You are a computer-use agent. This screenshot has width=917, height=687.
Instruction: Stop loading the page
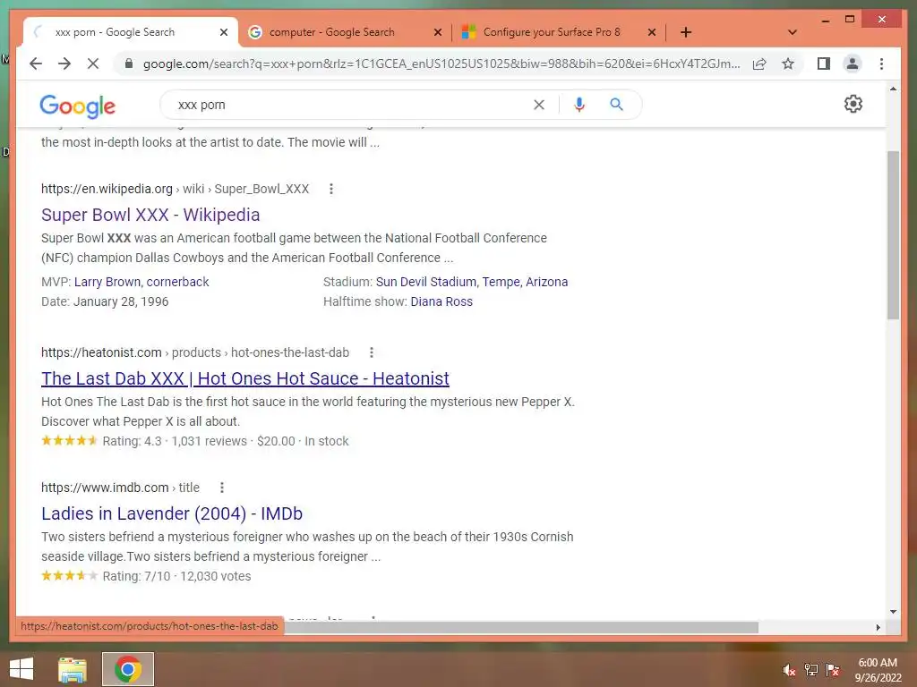click(x=93, y=64)
